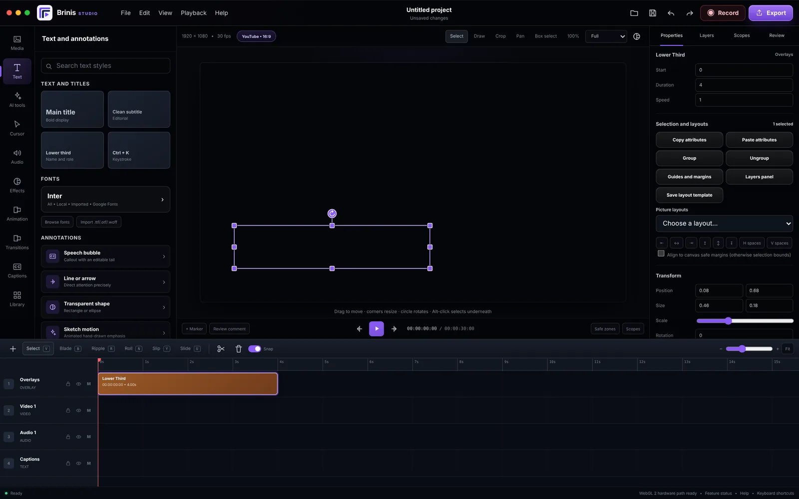799x499 pixels.
Task: Lock the Video 1 track
Action: (68, 410)
